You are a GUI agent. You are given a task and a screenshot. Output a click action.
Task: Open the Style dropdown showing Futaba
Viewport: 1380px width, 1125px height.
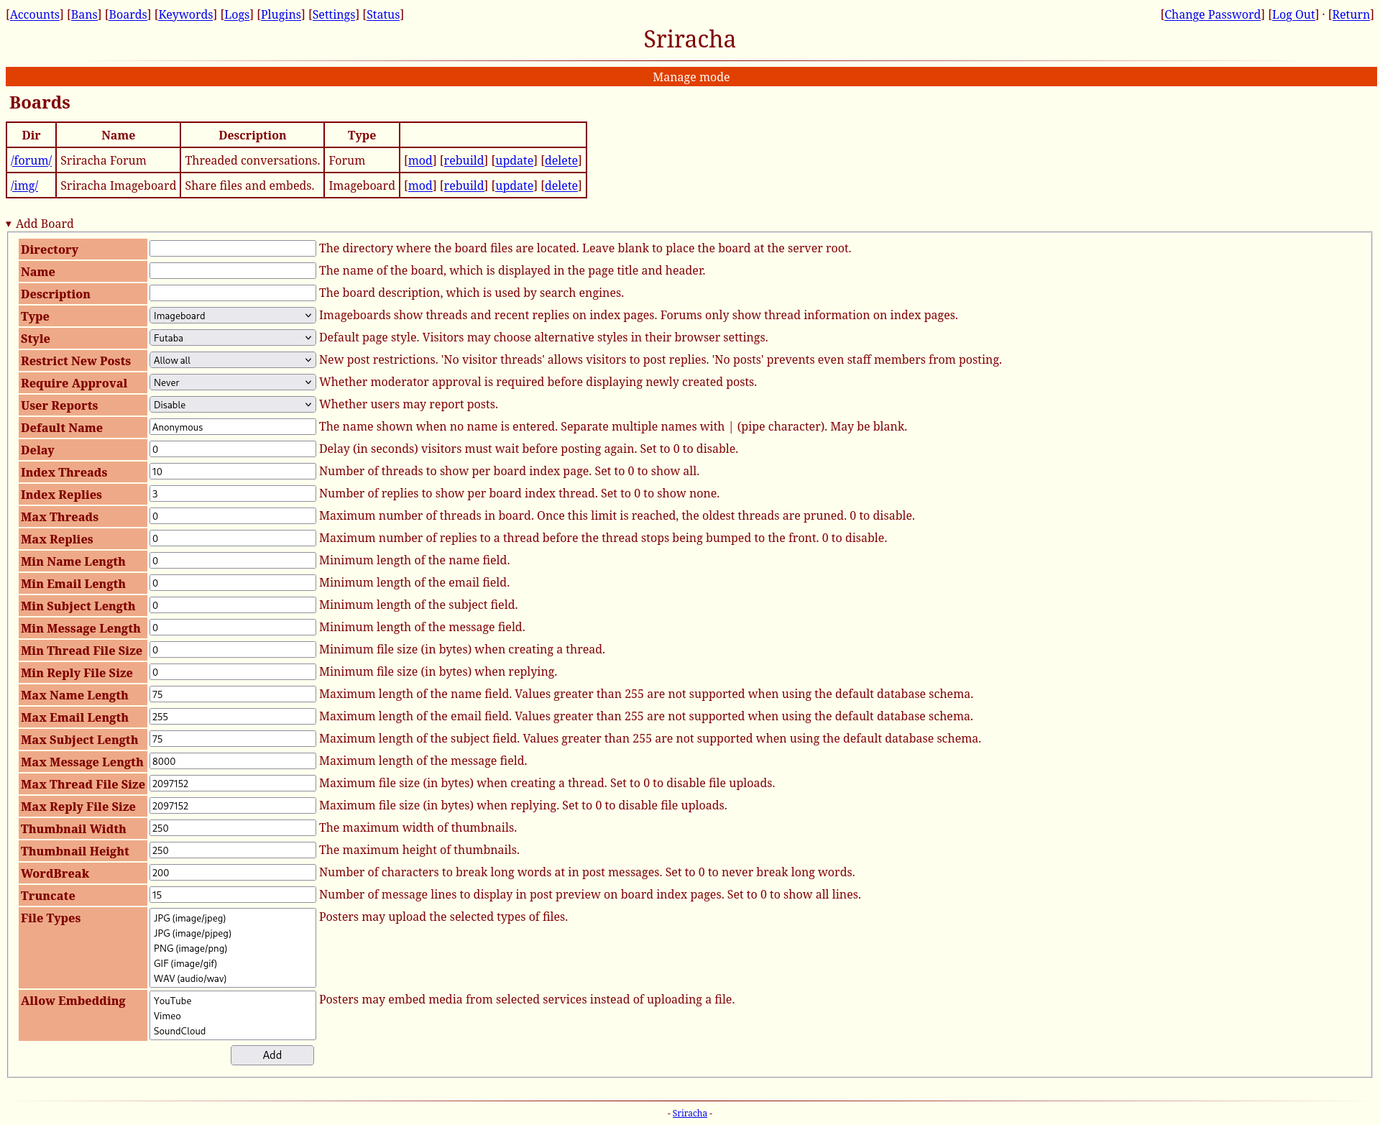[x=233, y=338]
